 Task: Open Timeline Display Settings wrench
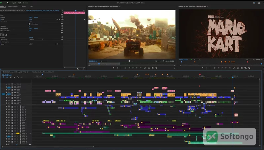[18, 77]
